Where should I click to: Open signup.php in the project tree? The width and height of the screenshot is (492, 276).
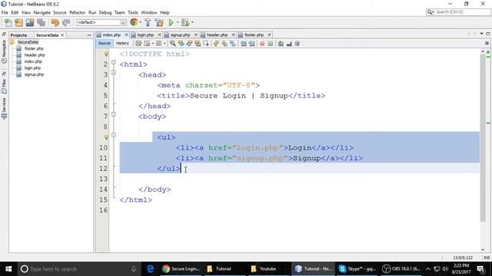(34, 74)
